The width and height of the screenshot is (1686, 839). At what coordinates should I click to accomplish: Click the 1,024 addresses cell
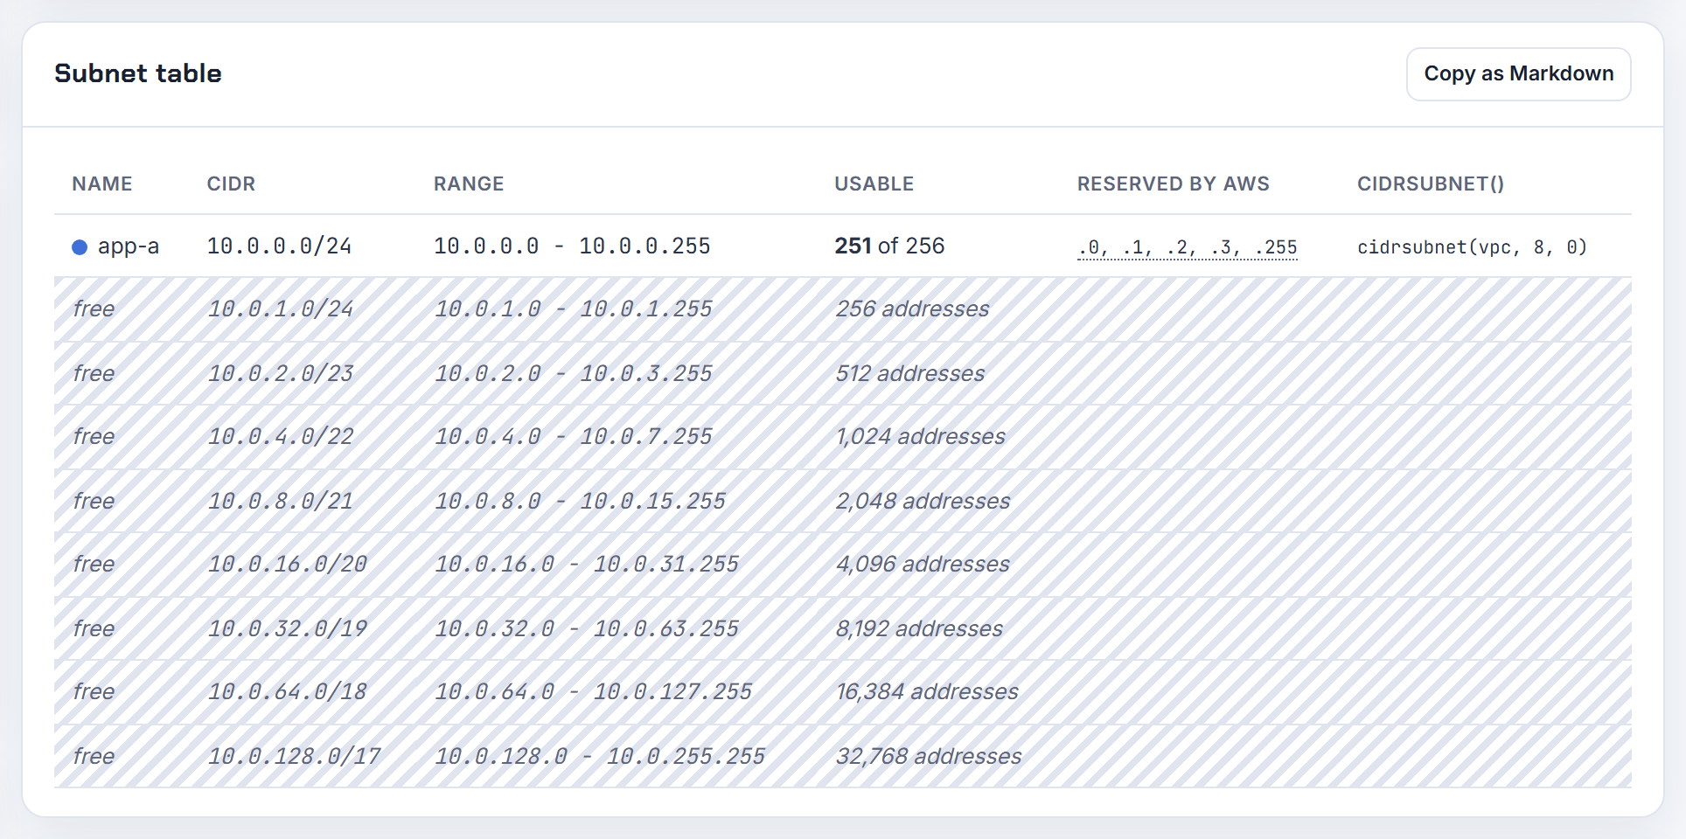coord(921,437)
